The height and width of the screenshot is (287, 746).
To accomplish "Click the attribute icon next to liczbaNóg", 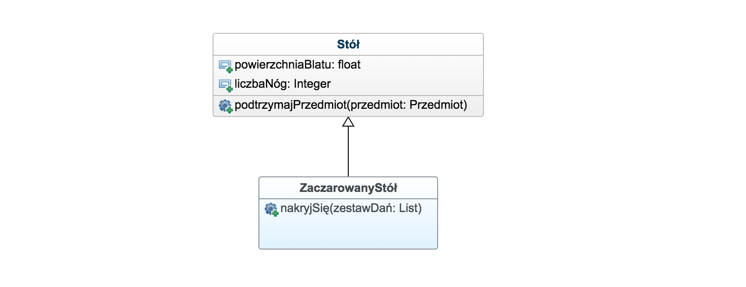I will click(225, 85).
